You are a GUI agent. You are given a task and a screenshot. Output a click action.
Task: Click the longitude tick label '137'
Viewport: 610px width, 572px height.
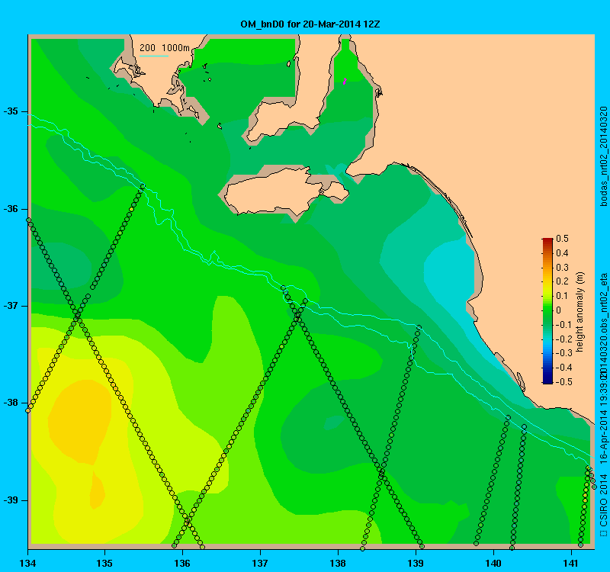(260, 563)
